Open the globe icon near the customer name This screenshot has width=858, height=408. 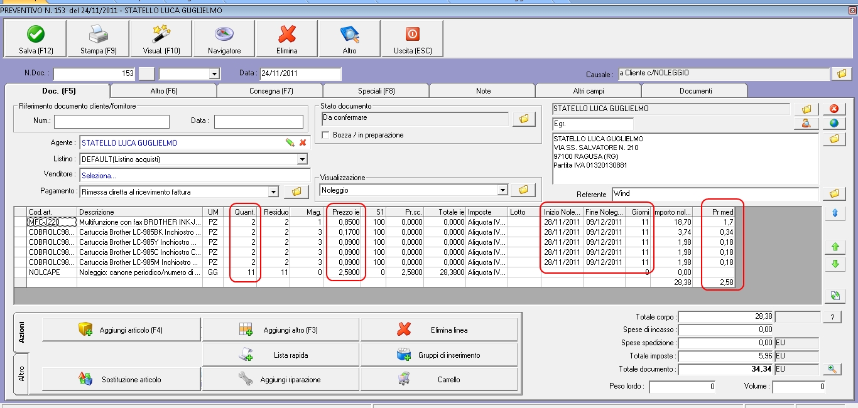coord(834,124)
